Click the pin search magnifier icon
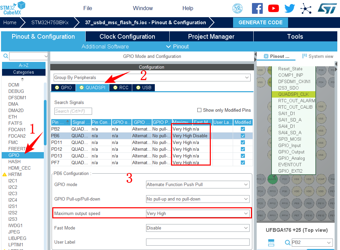The height and width of the screenshot is (250, 340). pyautogui.click(x=287, y=243)
